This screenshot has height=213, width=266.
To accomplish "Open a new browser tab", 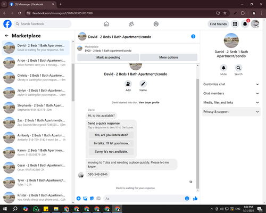I will pos(61,4).
